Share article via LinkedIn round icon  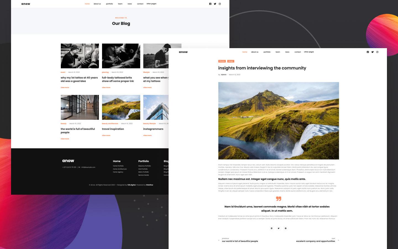pyautogui.click(x=271, y=228)
